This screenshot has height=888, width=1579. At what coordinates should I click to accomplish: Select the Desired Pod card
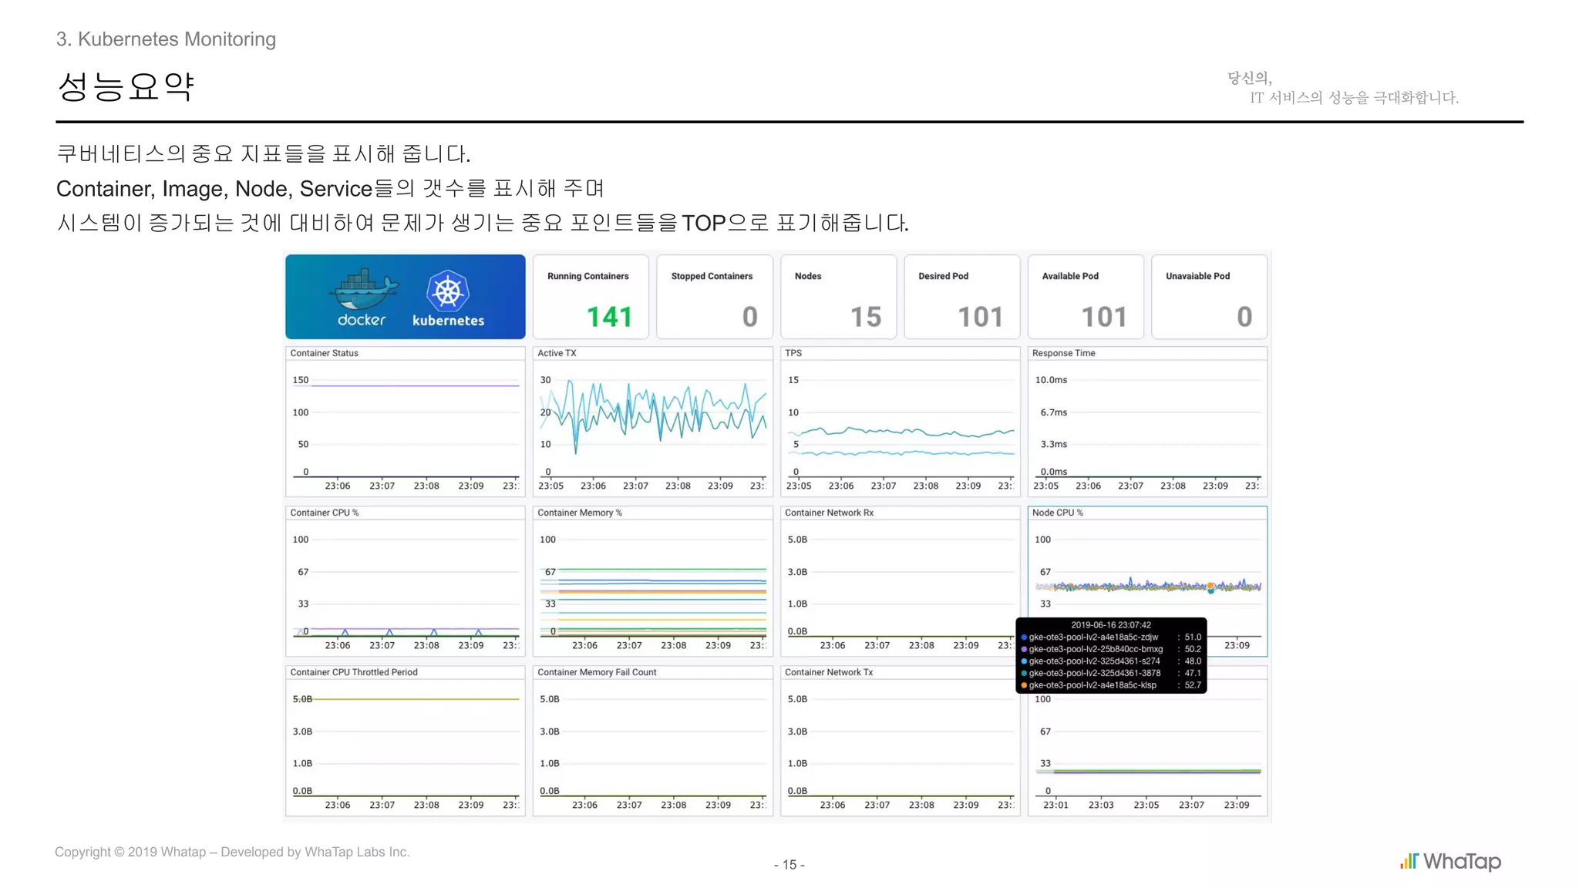961,298
